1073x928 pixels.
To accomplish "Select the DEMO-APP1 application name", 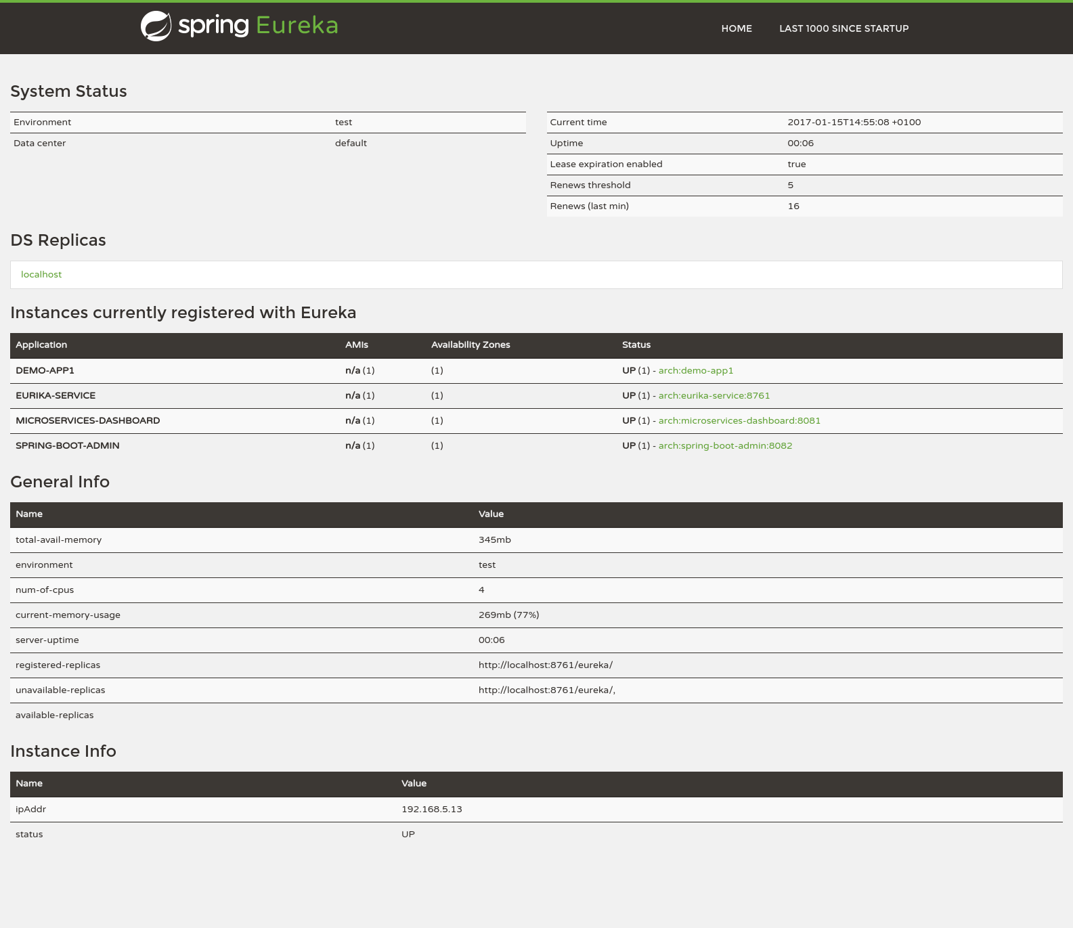I will [x=45, y=370].
